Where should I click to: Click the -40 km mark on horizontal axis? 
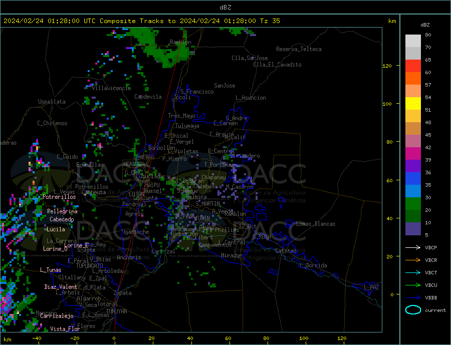37,338
